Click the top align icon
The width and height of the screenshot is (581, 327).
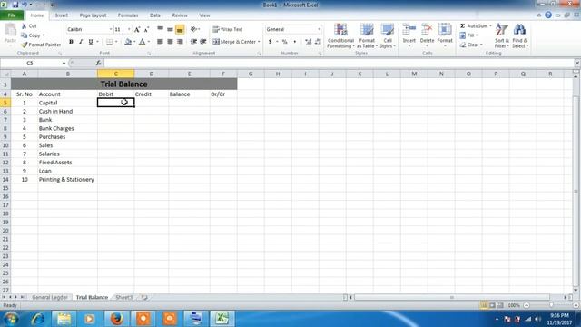pyautogui.click(x=160, y=29)
